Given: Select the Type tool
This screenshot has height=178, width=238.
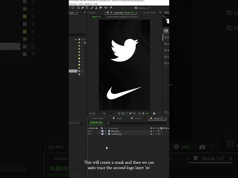Looking at the screenshot, I should click(x=87, y=8).
